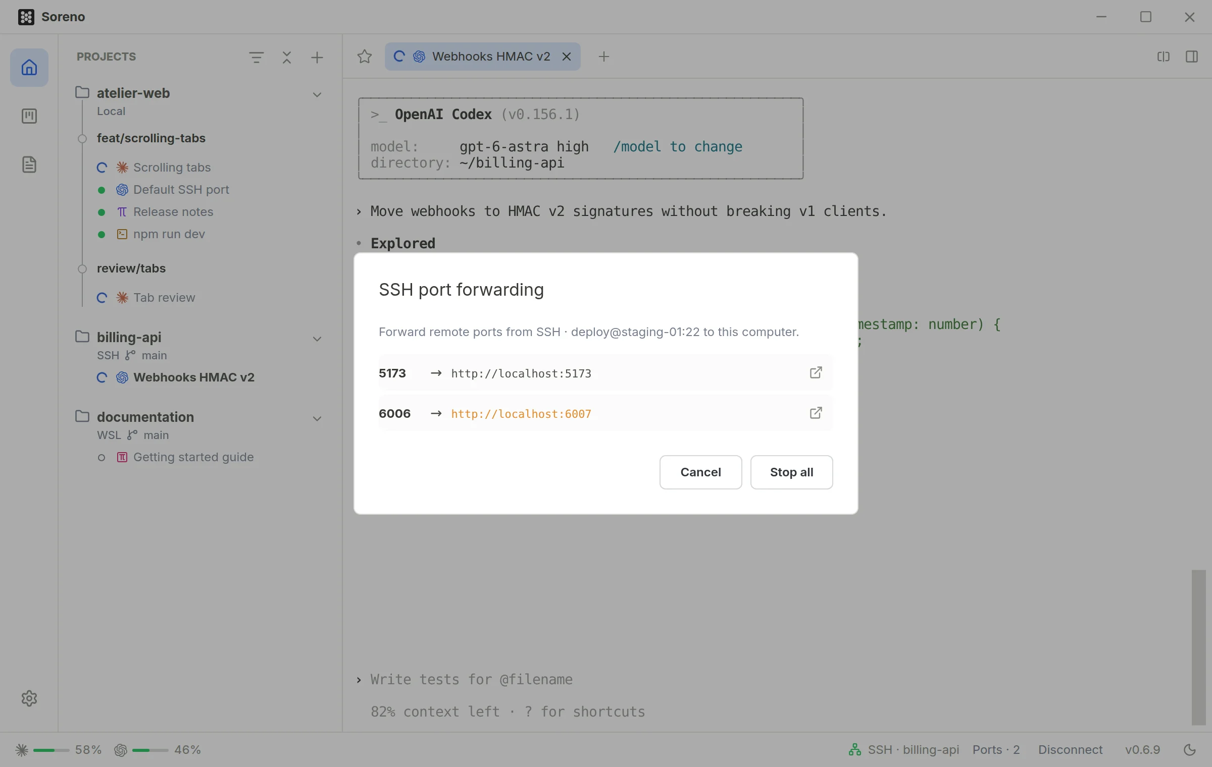Click Cancel in the port forwarding dialog
The image size is (1212, 767).
(x=700, y=472)
